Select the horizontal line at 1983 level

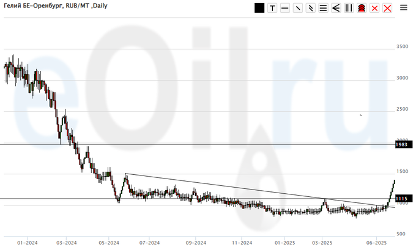[184, 144]
